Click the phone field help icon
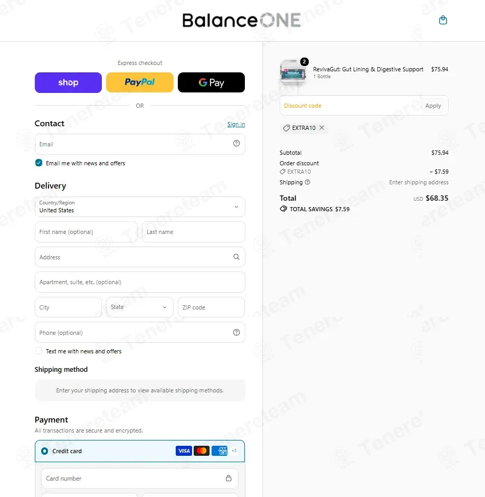This screenshot has height=497, width=485. pyautogui.click(x=236, y=332)
